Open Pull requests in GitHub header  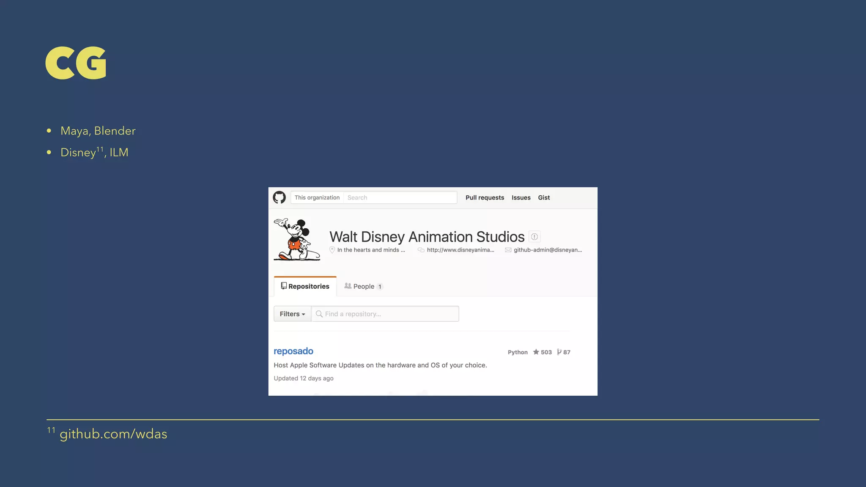[485, 197]
